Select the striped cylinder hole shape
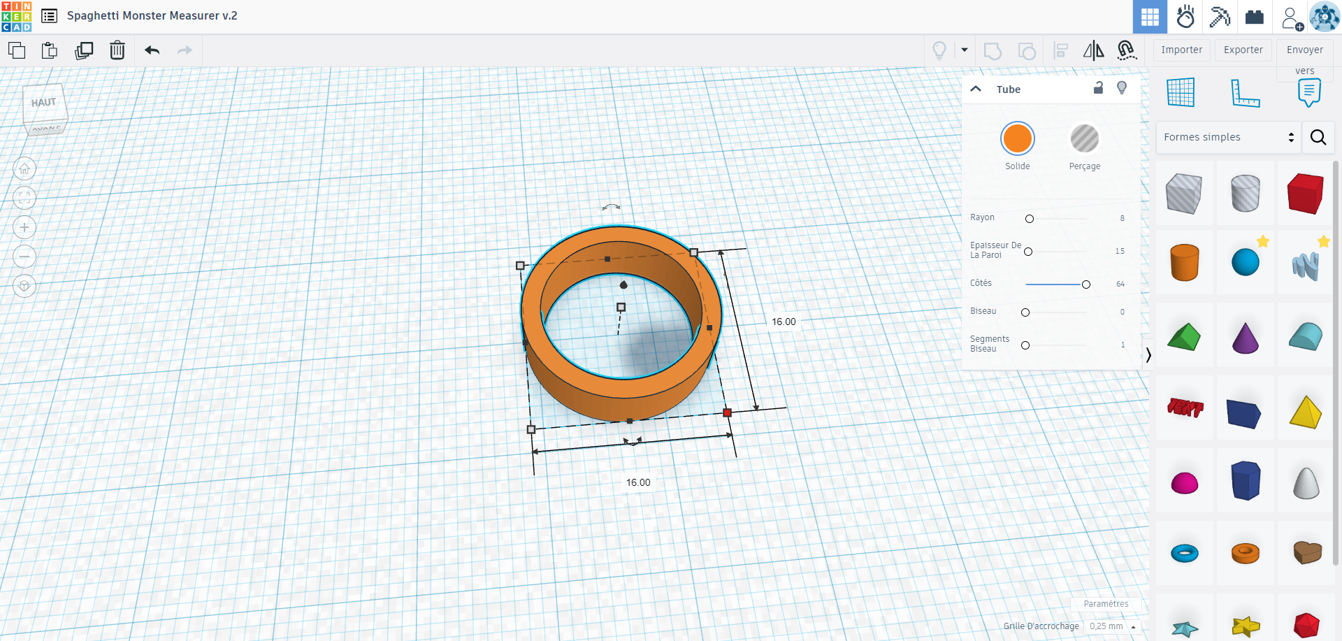 [1245, 194]
